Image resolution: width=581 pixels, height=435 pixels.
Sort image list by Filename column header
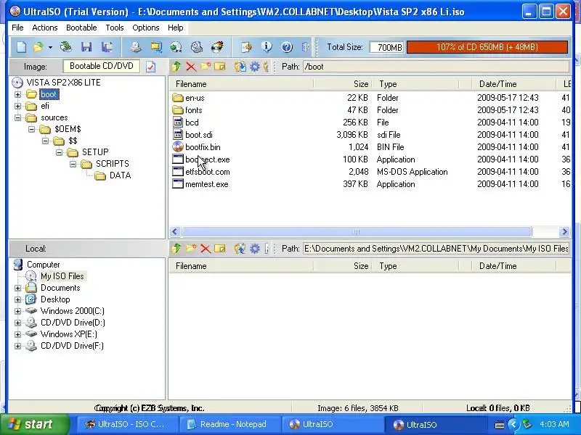[241, 84]
